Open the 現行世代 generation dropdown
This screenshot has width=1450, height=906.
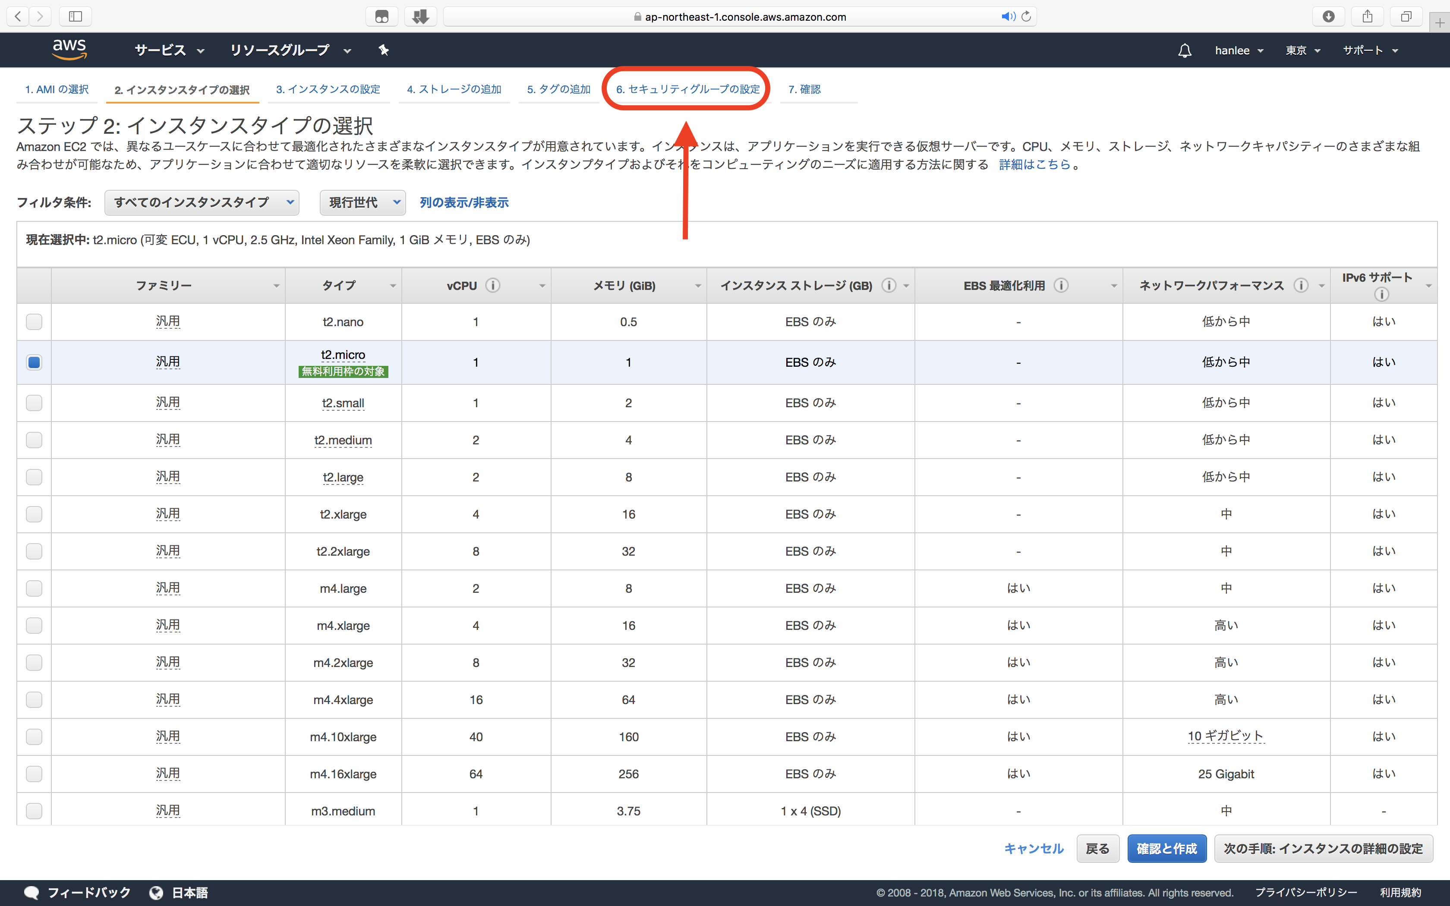tap(362, 202)
